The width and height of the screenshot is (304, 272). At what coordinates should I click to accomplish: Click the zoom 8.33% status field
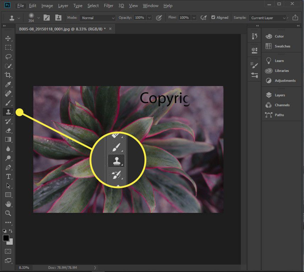point(24,267)
